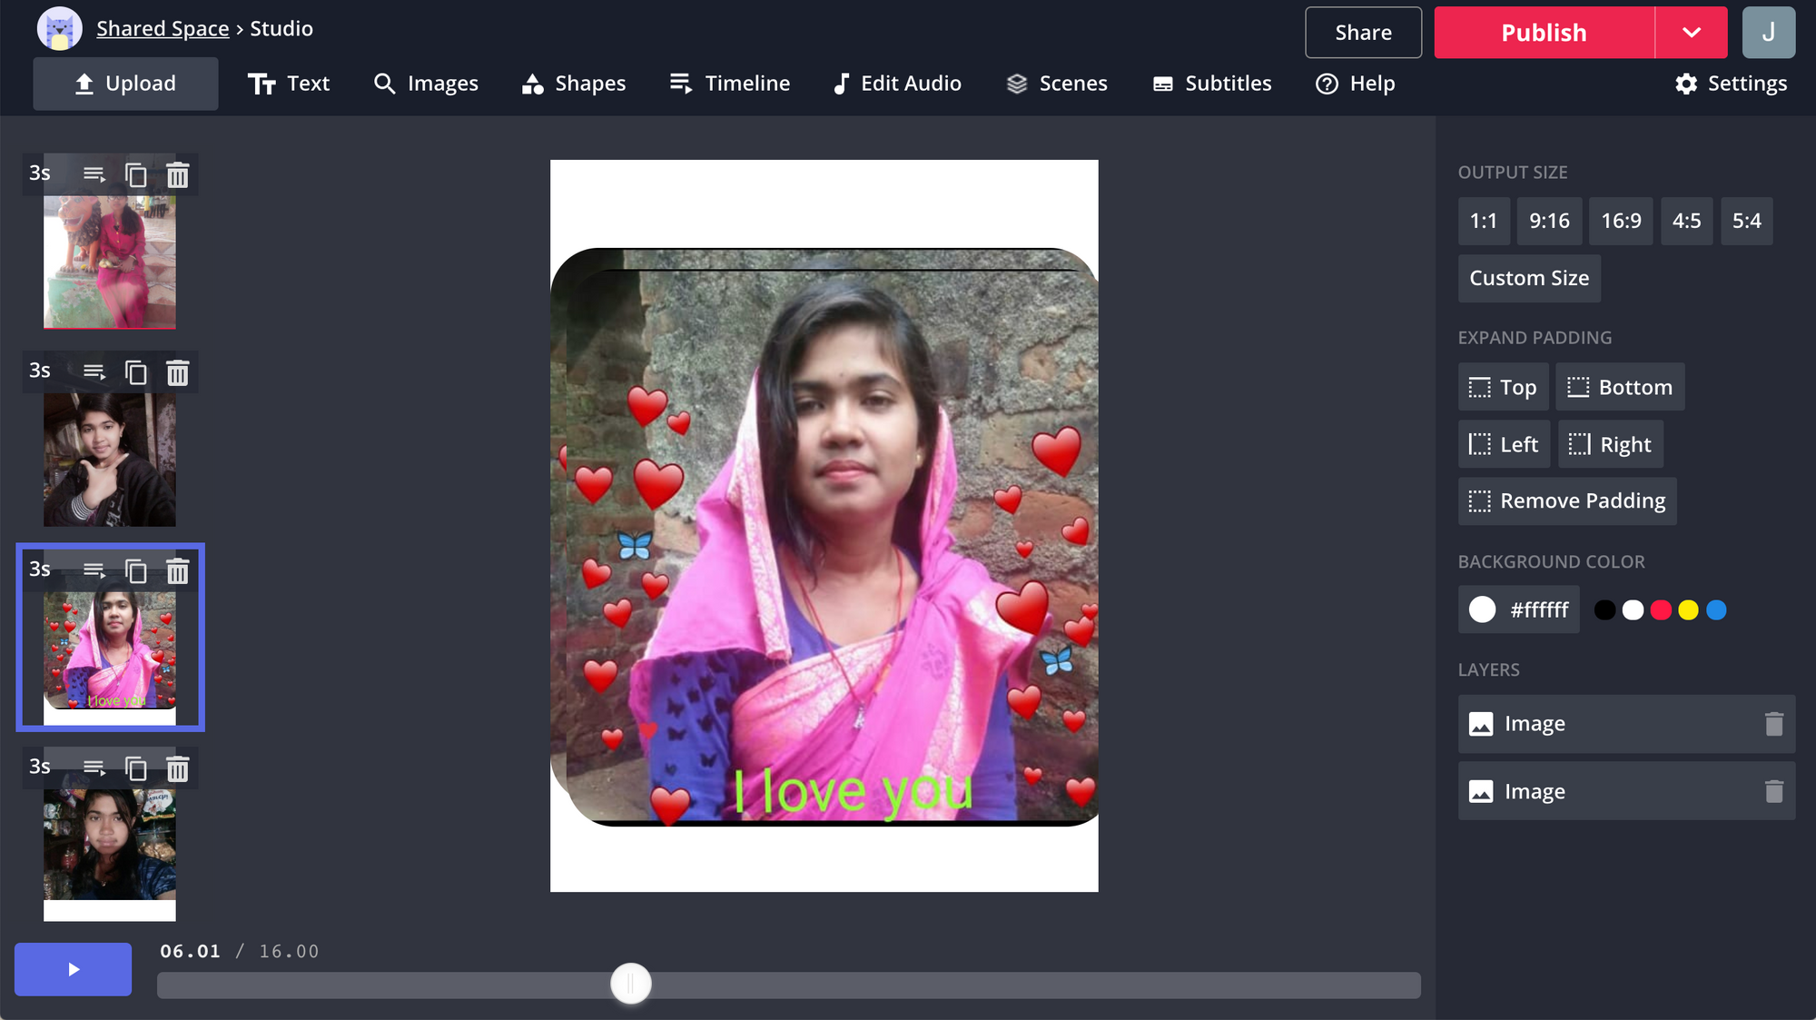Pick the red background color swatch
Screen dimensions: 1816x1020
click(1660, 610)
